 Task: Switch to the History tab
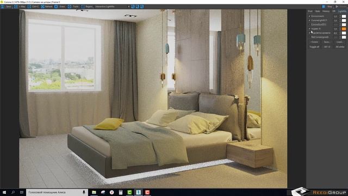326,11
